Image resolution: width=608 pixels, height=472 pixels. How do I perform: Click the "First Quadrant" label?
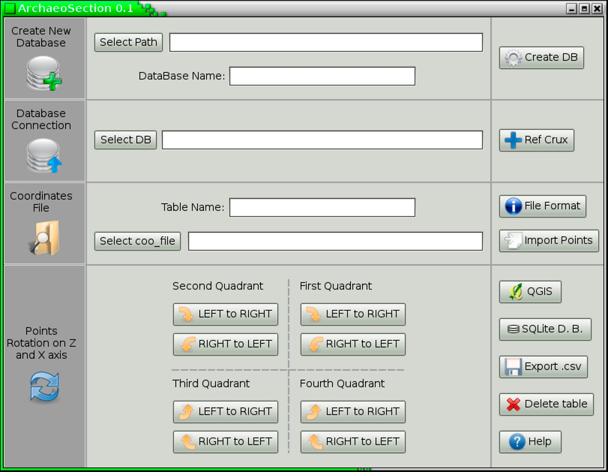[336, 286]
